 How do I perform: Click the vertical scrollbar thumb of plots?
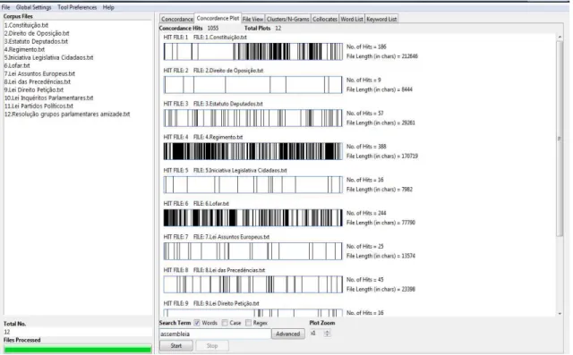click(560, 139)
